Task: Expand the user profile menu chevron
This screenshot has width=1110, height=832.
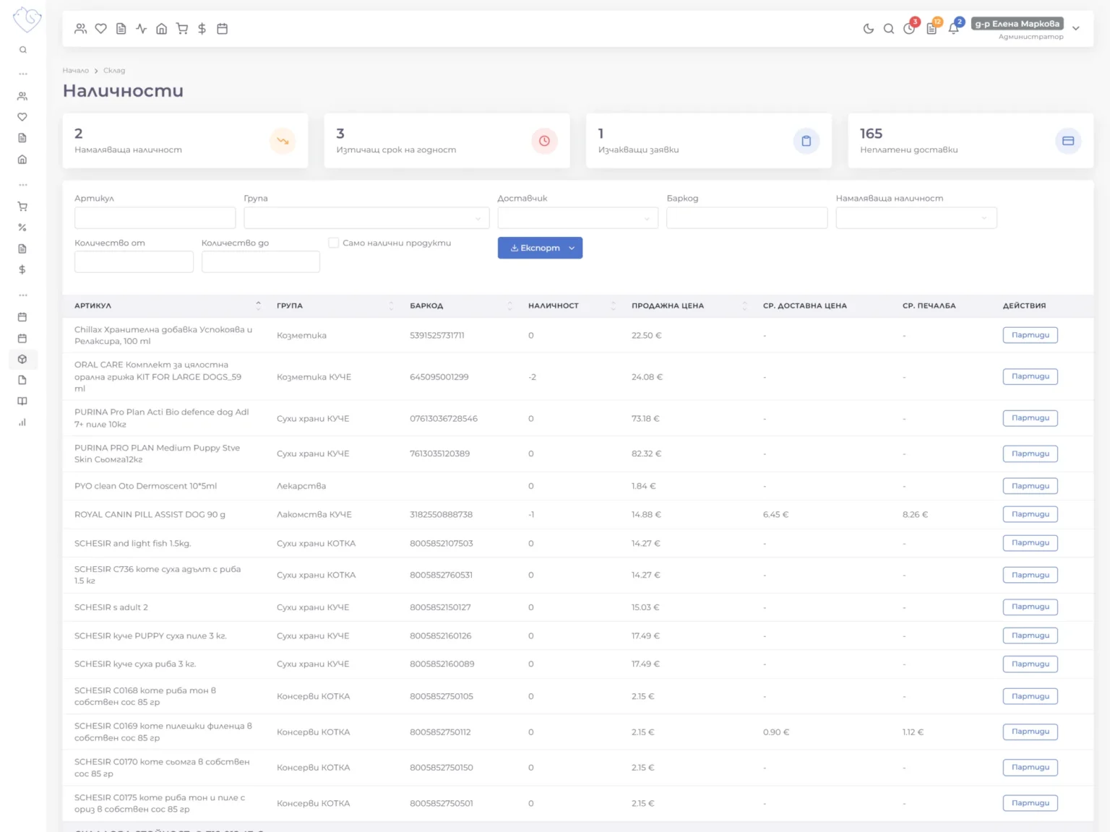Action: [x=1076, y=29]
